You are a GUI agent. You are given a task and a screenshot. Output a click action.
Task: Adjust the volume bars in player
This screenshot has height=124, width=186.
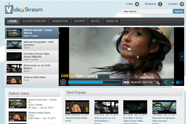click(179, 82)
